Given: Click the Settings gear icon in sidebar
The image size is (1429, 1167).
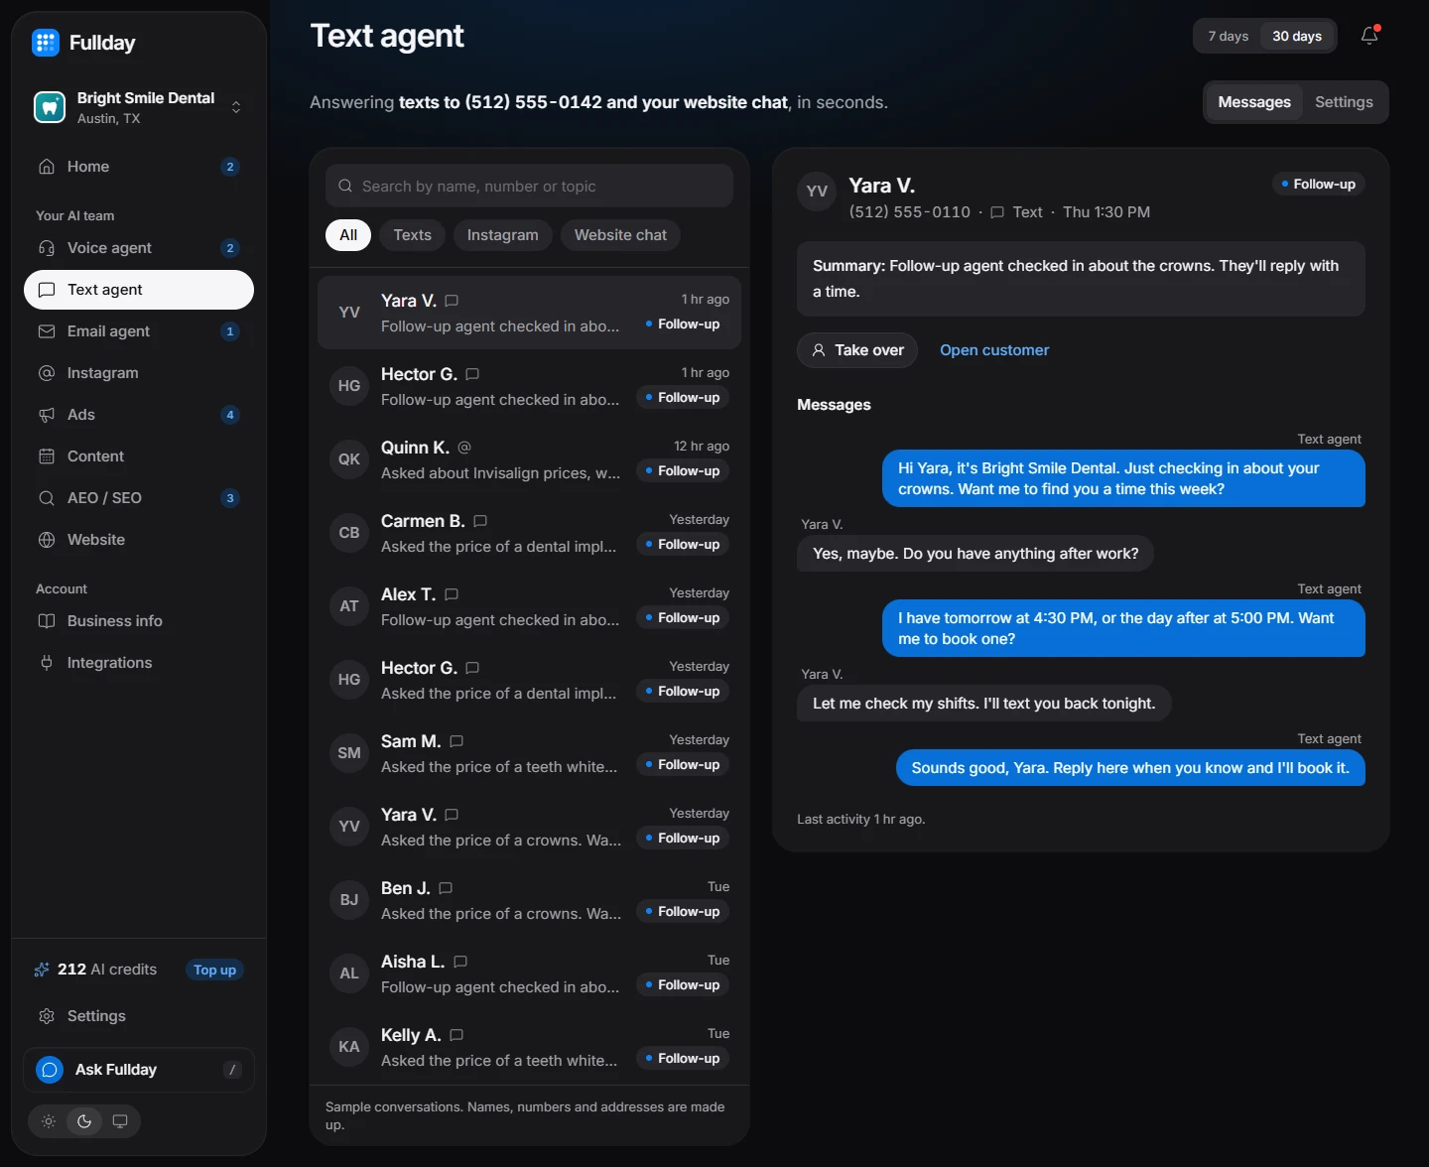Looking at the screenshot, I should pos(47,1016).
